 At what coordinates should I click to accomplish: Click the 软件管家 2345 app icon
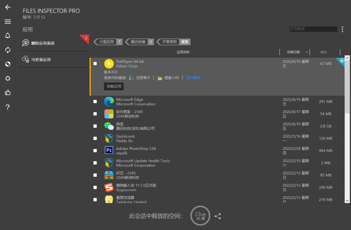click(109, 114)
